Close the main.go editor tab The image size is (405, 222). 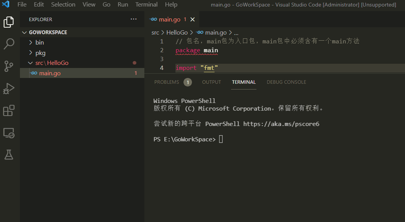pos(192,19)
